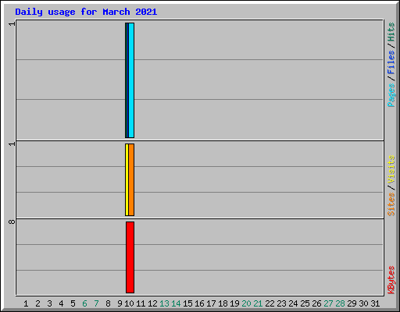The width and height of the screenshot is (400, 312).
Task: Click day label '17' on the x-axis
Action: pos(211,303)
